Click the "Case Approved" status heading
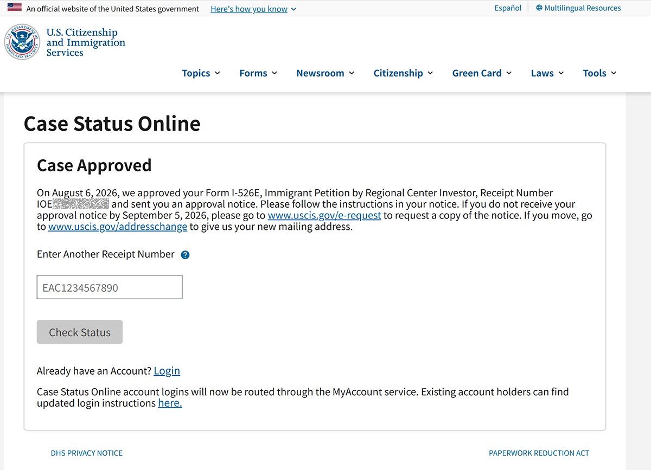The image size is (651, 470). point(94,165)
